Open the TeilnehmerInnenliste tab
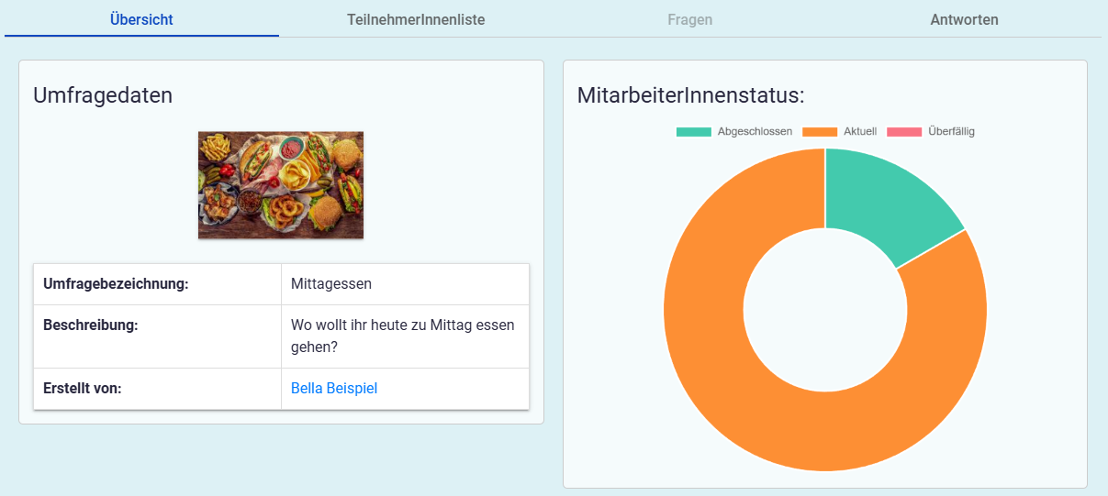Image resolution: width=1108 pixels, height=496 pixels. pyautogui.click(x=416, y=19)
